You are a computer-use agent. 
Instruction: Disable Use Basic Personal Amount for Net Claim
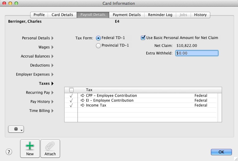pos(143,38)
